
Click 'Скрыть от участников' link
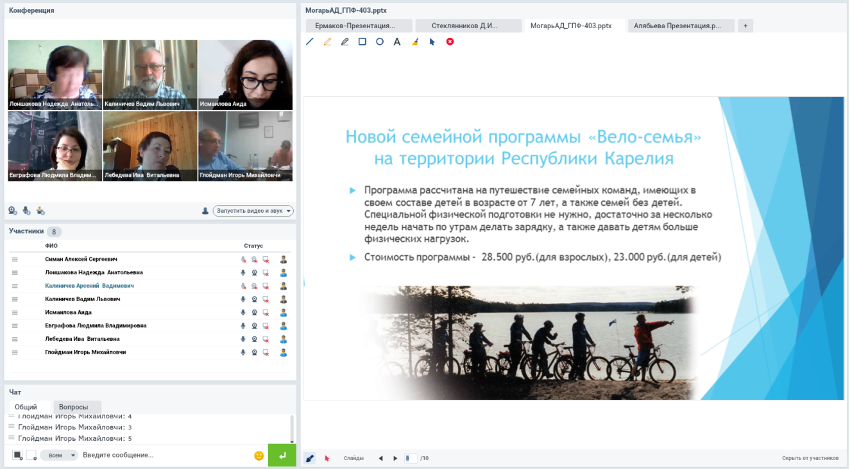pos(810,458)
